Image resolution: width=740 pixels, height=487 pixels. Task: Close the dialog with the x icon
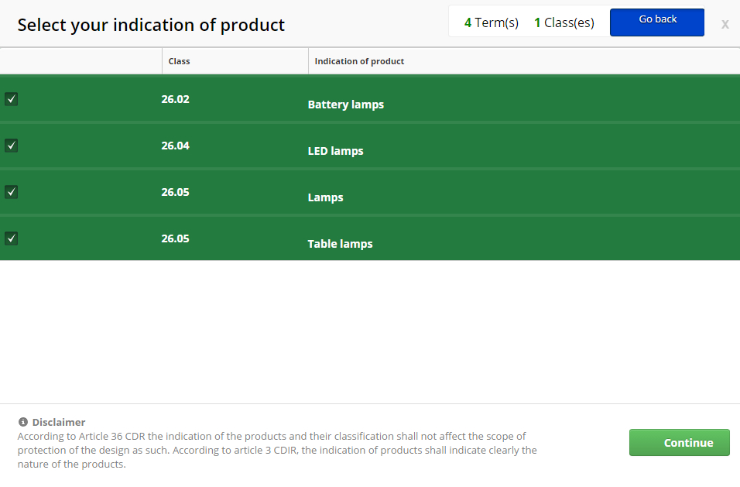click(x=725, y=24)
